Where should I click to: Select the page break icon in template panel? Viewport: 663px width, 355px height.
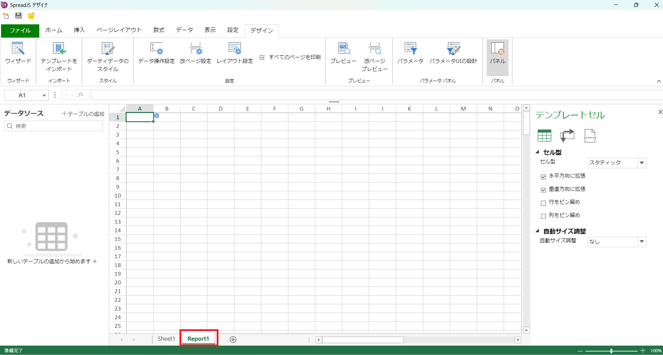click(x=590, y=136)
